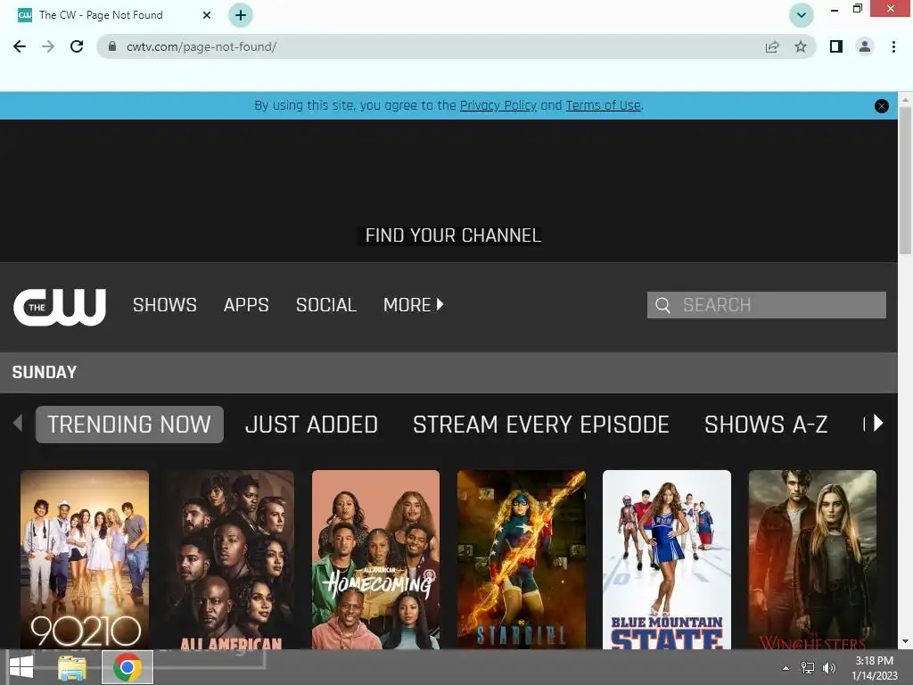
Task: Click the SUNDAY schedule bar
Action: [x=449, y=372]
